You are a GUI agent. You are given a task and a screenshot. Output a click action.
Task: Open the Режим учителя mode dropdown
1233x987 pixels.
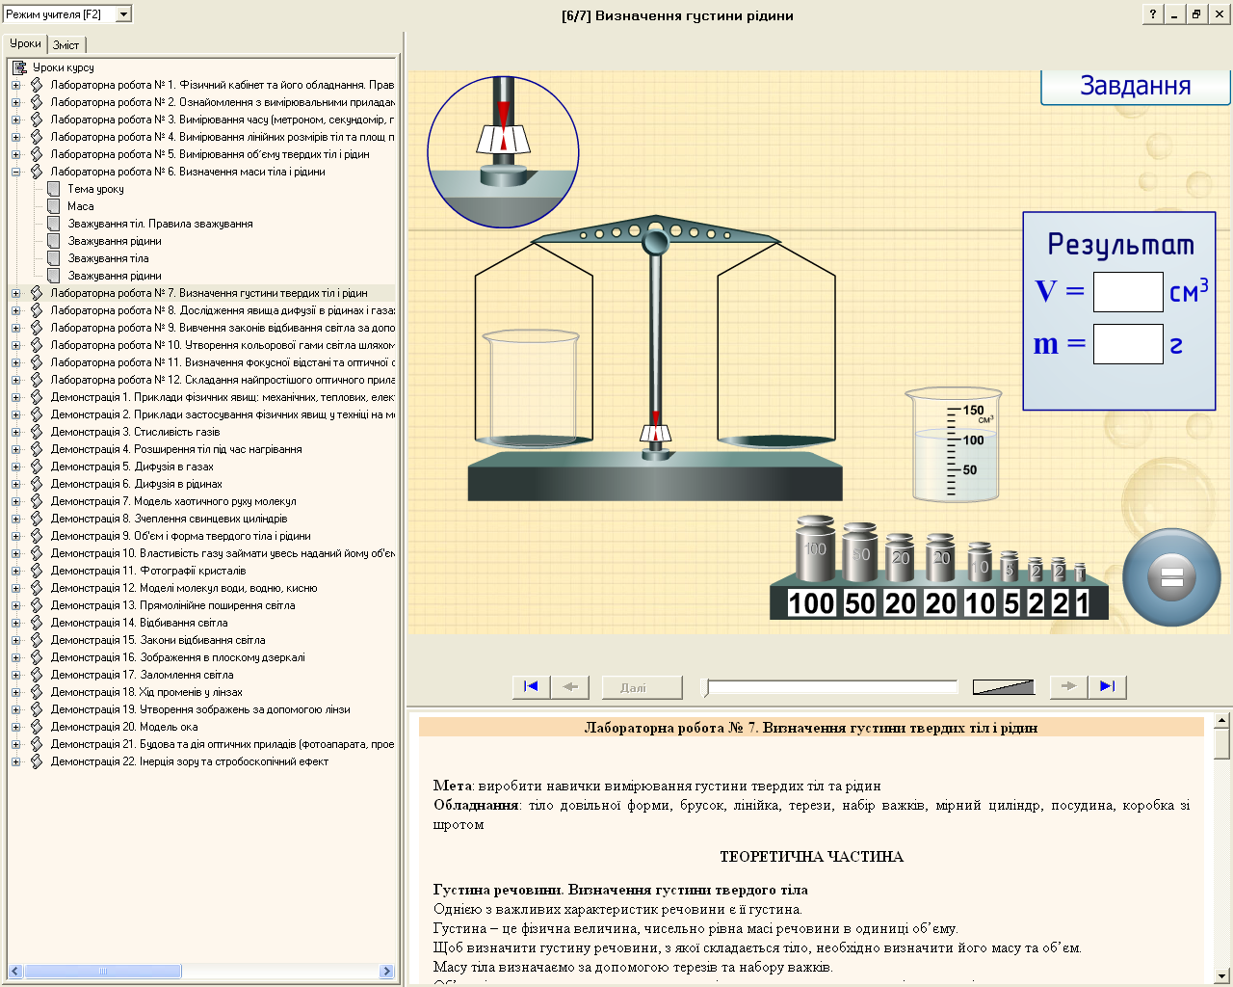[123, 14]
